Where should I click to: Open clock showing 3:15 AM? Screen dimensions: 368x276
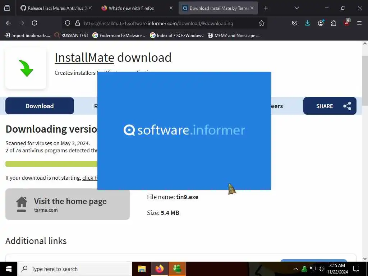[x=337, y=269]
